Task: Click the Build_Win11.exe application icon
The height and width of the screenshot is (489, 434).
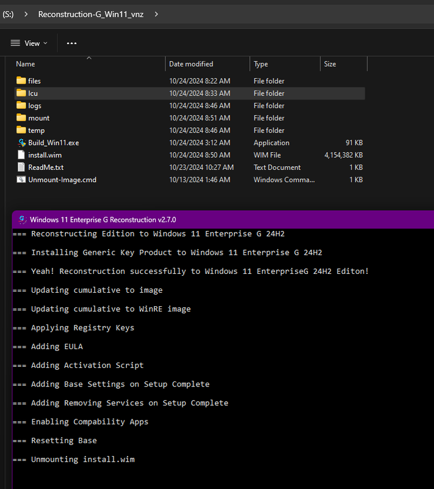Action: (x=21, y=142)
